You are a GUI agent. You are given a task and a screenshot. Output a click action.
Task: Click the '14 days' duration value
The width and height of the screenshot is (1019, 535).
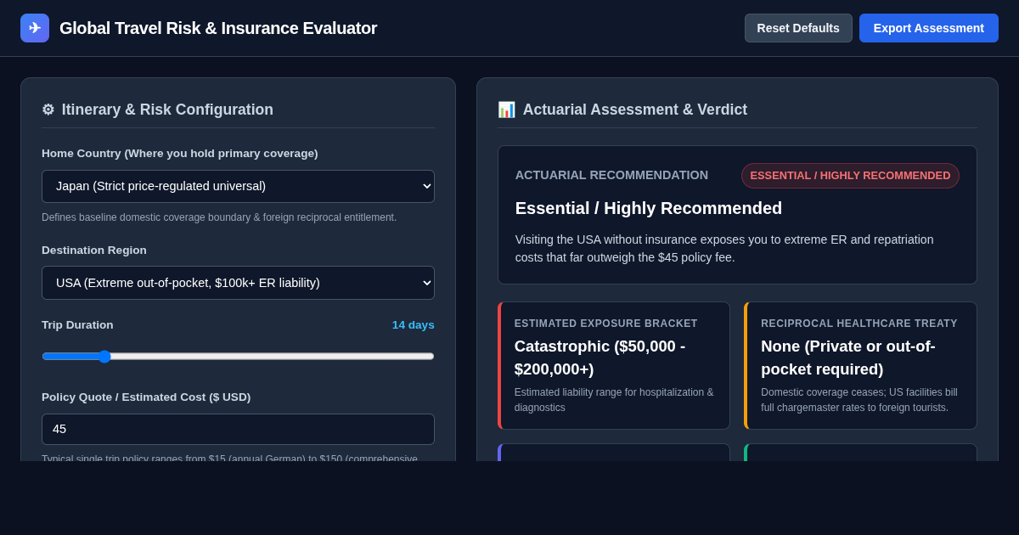414,324
